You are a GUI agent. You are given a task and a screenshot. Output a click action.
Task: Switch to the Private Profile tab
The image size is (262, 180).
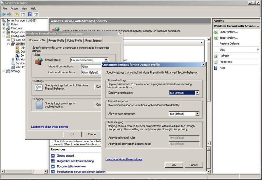tap(56, 41)
